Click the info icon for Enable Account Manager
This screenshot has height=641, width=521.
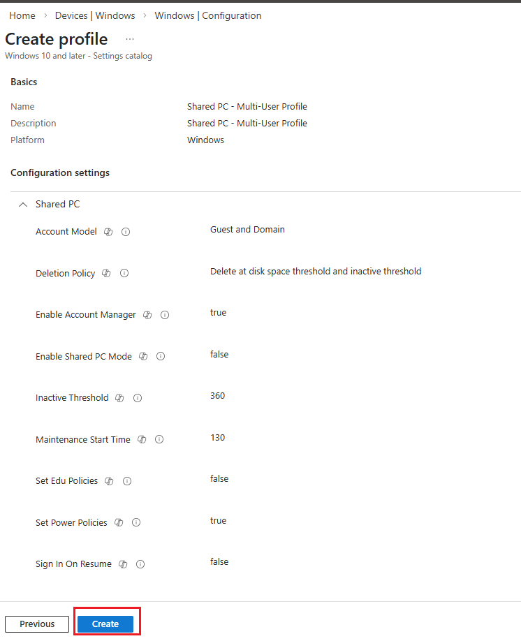(x=165, y=315)
